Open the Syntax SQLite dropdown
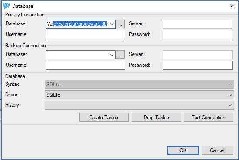The height and width of the screenshot is (160, 239). pos(139,85)
